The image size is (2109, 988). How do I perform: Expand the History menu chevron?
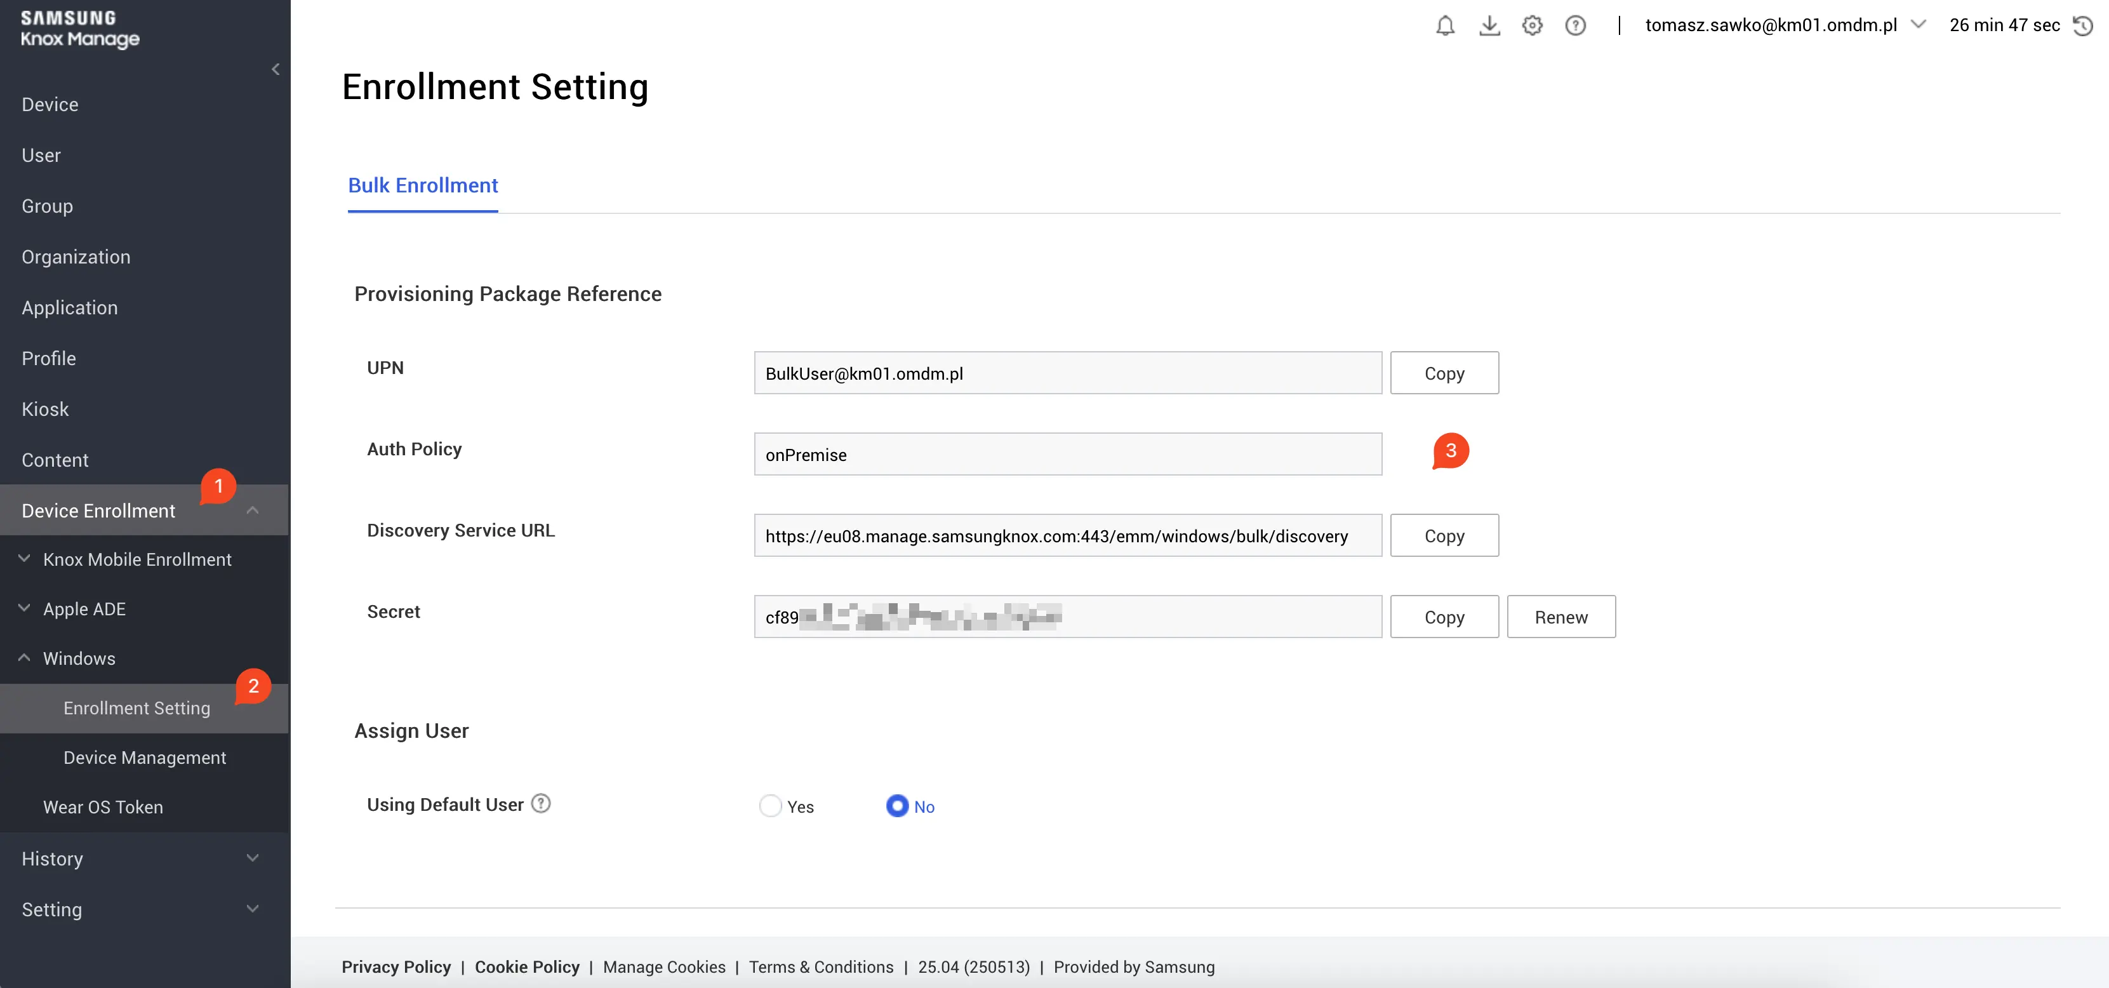[253, 858]
